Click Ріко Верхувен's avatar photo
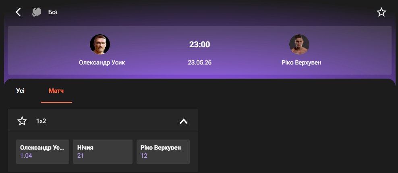Image resolution: width=398 pixels, height=173 pixels. click(299, 44)
